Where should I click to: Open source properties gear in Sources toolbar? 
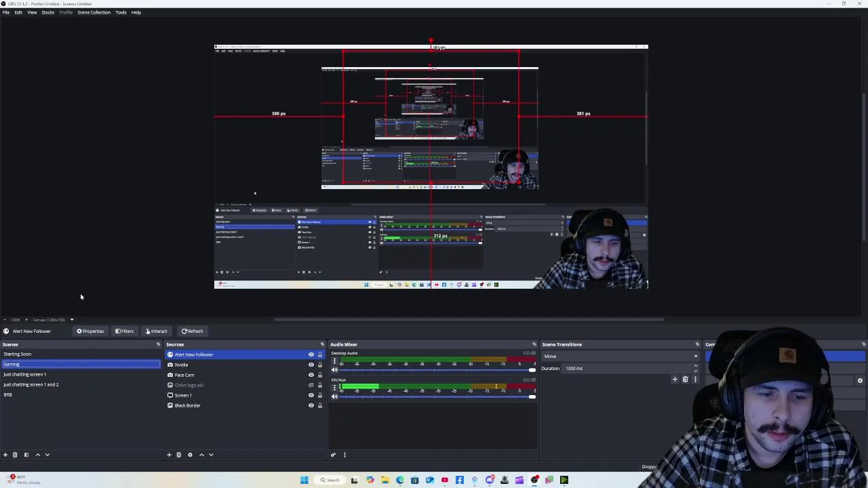[x=190, y=455]
